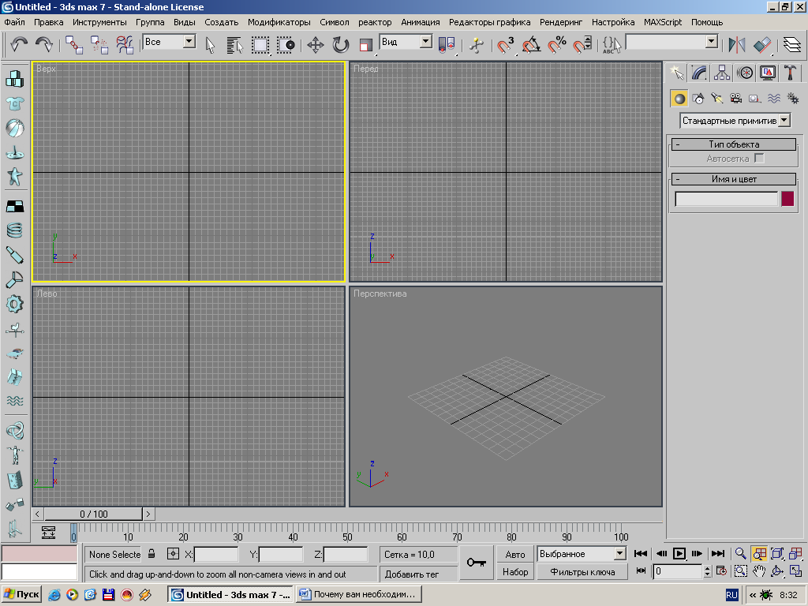Open the Select by Name list tool
This screenshot has height=606, width=808.
[234, 44]
